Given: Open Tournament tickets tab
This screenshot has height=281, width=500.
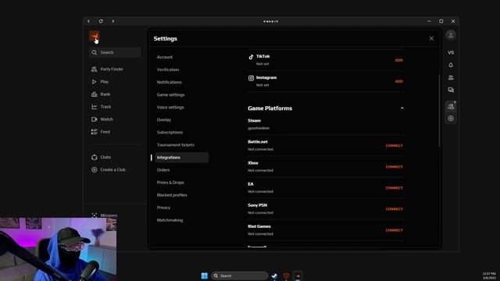Looking at the screenshot, I should coord(175,145).
